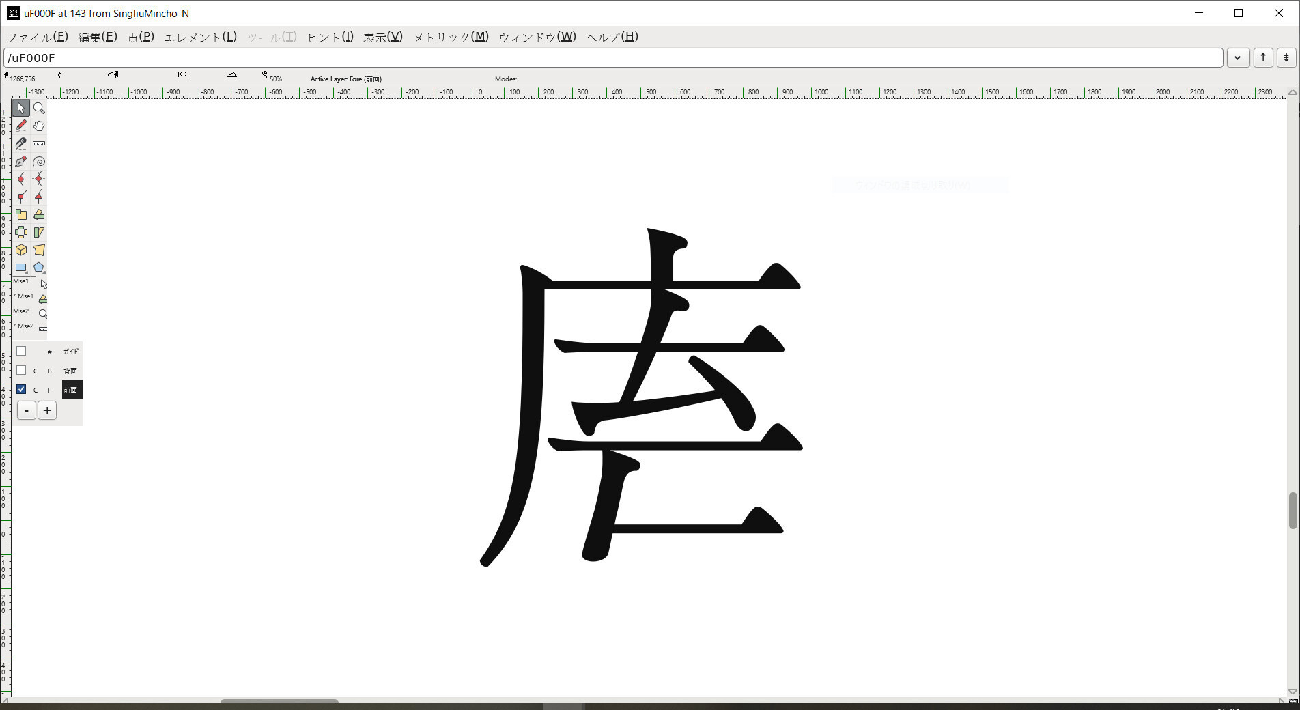
Task: Open the メトリック menu
Action: click(x=450, y=38)
